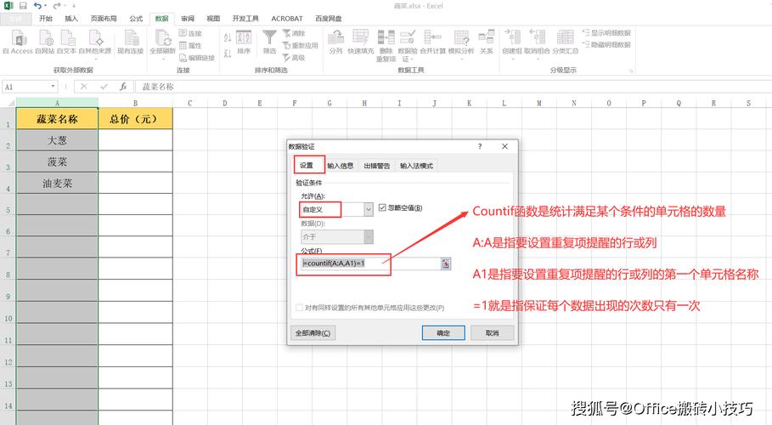The height and width of the screenshot is (425, 772).
Task: Click the 关系 relationships icon
Action: [487, 38]
